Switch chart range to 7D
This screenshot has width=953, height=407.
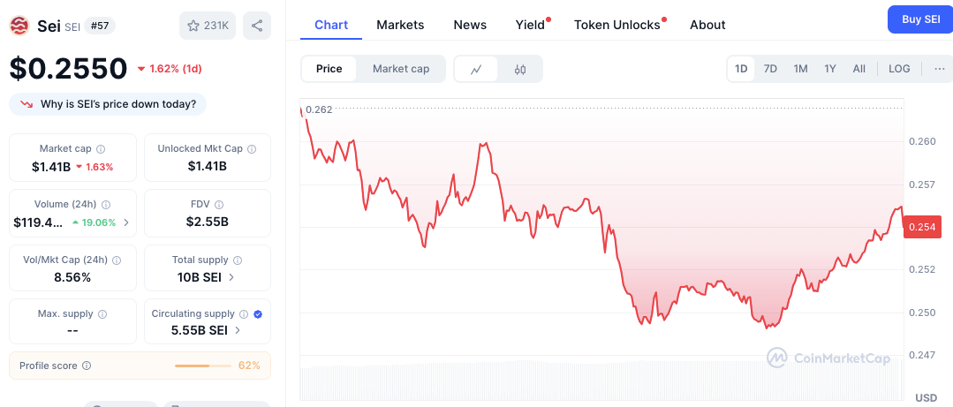click(770, 69)
